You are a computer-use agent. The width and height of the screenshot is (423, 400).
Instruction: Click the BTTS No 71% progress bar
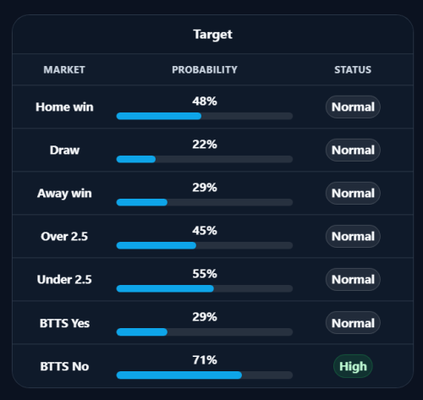[x=205, y=375]
